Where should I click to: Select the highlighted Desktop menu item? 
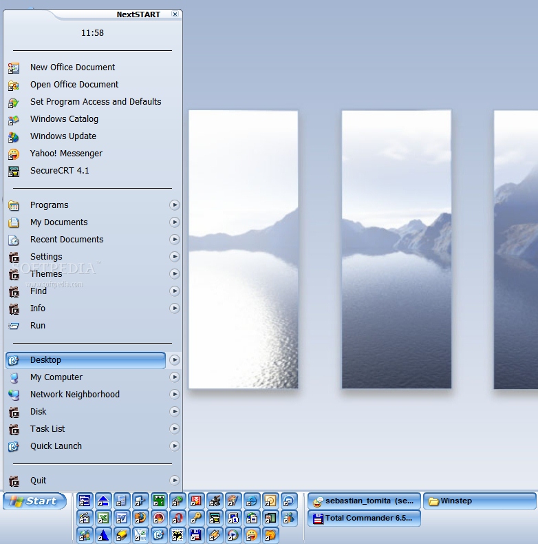(85, 360)
